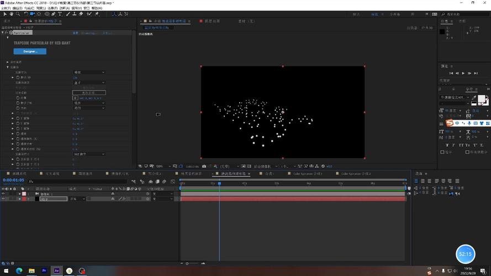Hide the camera layer with eye icon
Image resolution: width=491 pixels, height=276 pixels.
click(3, 194)
